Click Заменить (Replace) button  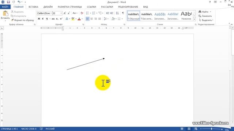[x=205, y=16]
